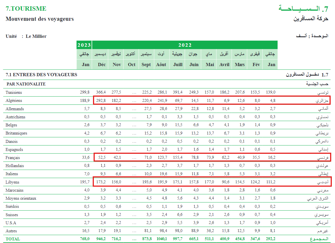The width and height of the screenshot is (335, 243).
Task: Select the "Sept" month column header
Action: pos(146,64)
